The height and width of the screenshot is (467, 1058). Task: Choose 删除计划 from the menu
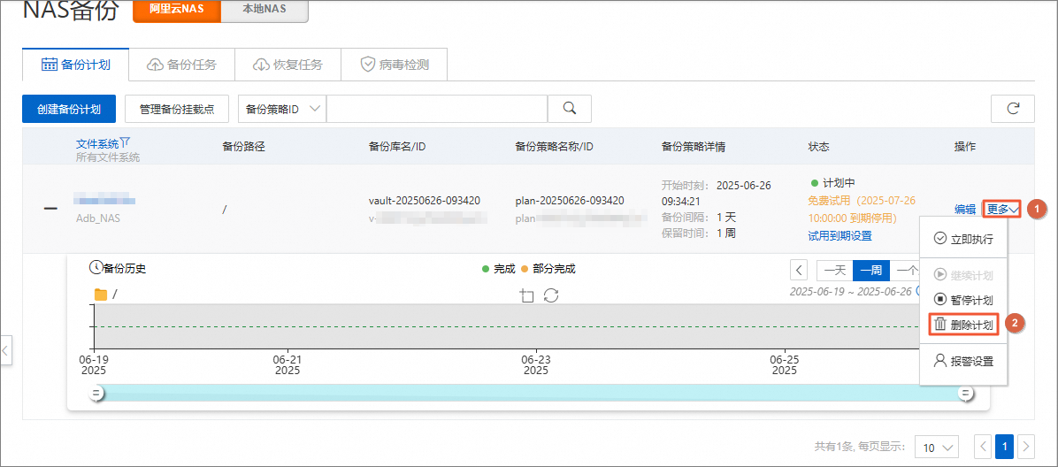pos(964,325)
